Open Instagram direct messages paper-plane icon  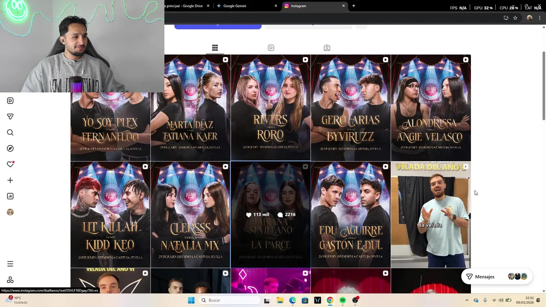pyautogui.click(x=10, y=116)
